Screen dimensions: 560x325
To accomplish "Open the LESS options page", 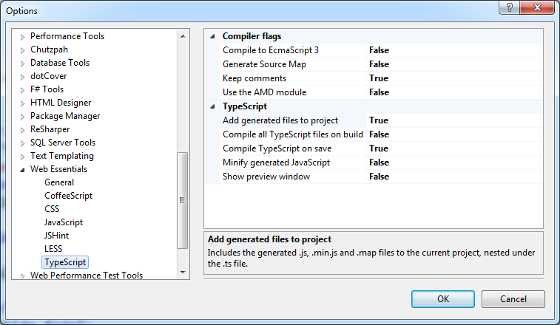I will tap(53, 249).
